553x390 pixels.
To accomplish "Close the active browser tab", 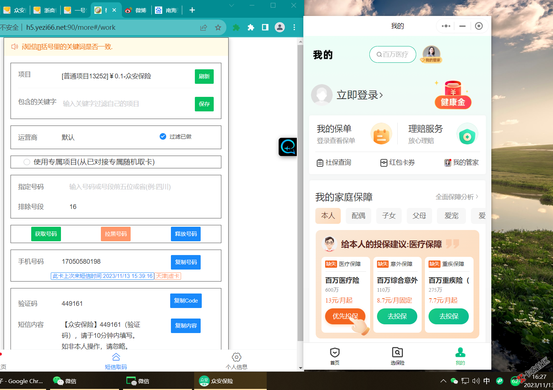I will point(114,10).
